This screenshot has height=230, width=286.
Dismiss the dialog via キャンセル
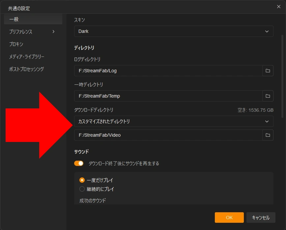click(x=261, y=217)
